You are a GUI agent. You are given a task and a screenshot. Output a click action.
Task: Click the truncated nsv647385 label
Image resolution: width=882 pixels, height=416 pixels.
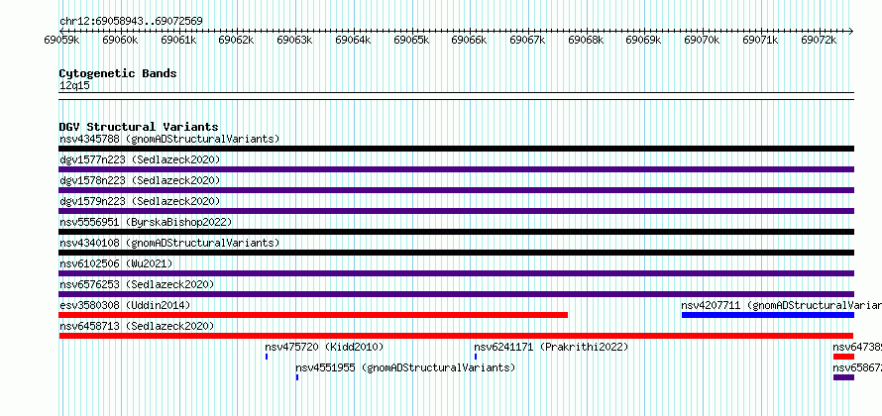click(x=857, y=347)
